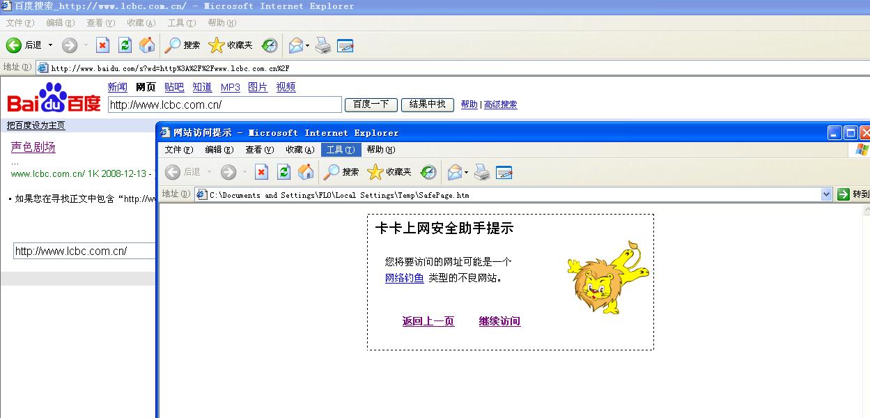Open highlighted 工具 menu in 网站访问提示 window
This screenshot has width=870, height=418.
coord(341,150)
